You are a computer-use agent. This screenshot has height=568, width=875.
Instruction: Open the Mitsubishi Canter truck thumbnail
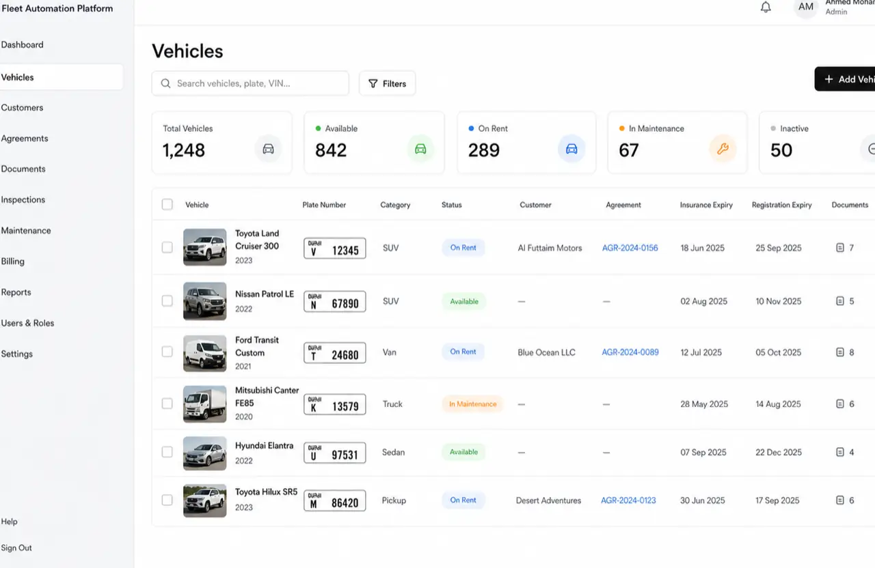pyautogui.click(x=204, y=404)
